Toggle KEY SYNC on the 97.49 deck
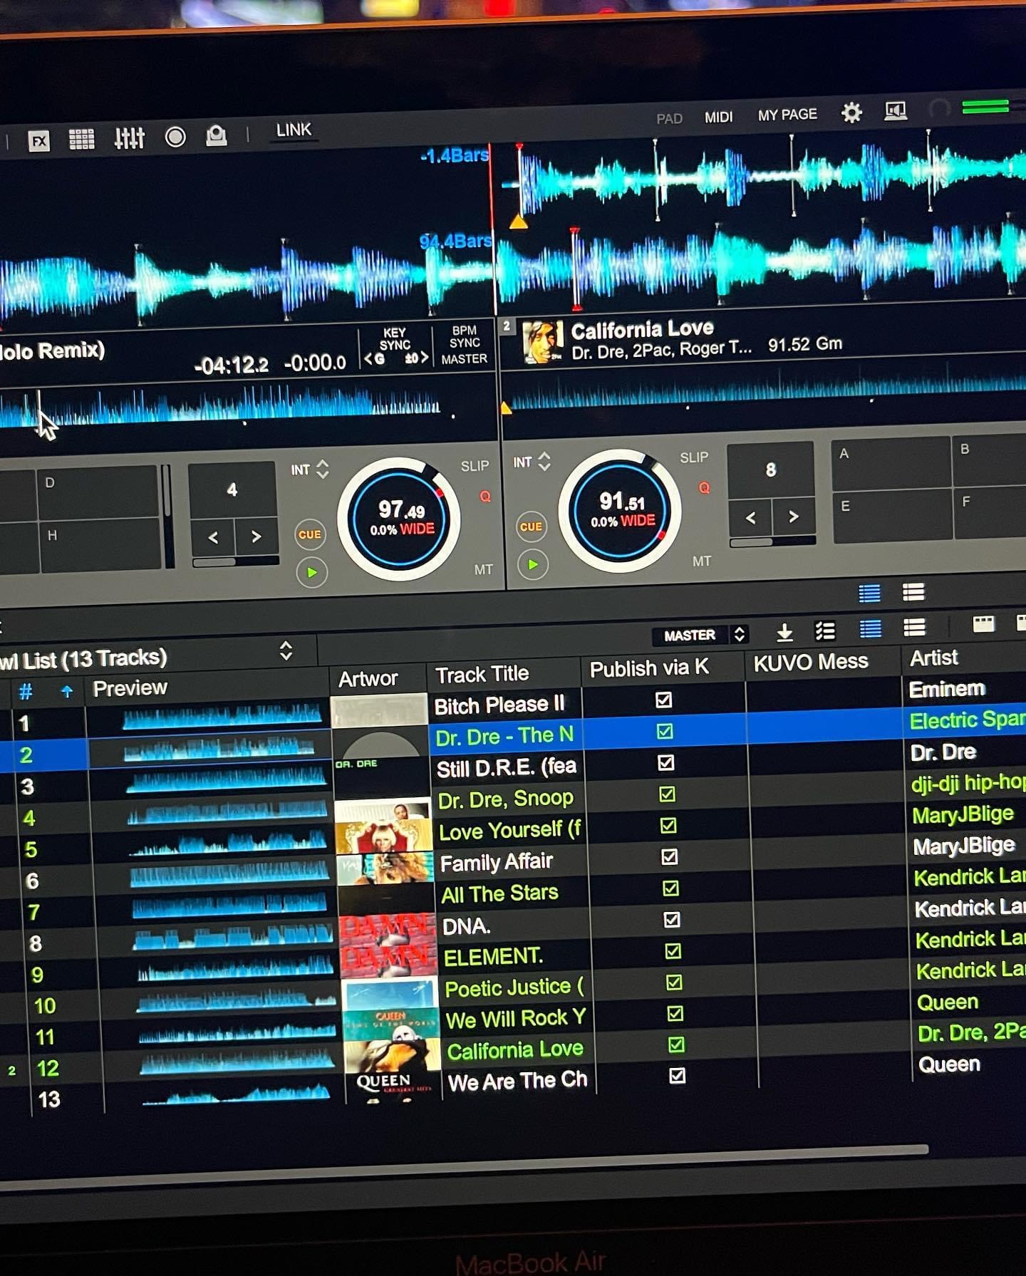Viewport: 1026px width, 1276px height. tap(395, 338)
